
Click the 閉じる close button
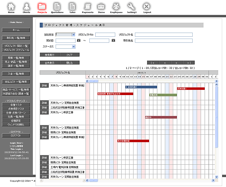tap(70, 63)
